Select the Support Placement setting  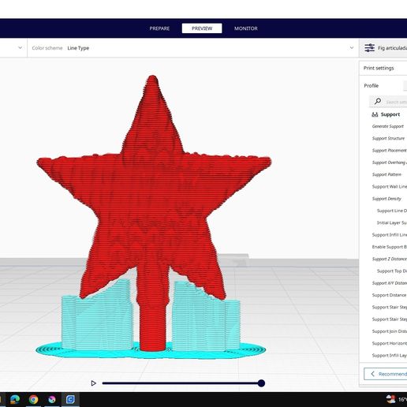click(x=390, y=151)
